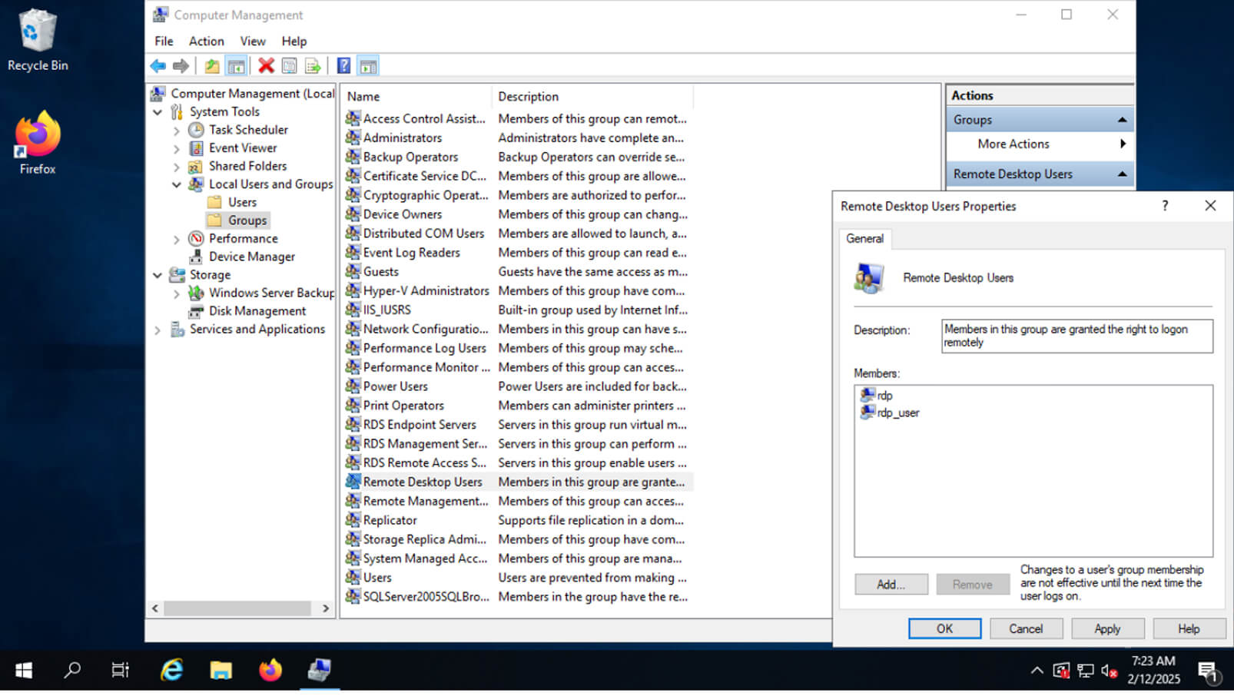Click in the Description text field
Screen dimensions: 1234x696
[1077, 336]
